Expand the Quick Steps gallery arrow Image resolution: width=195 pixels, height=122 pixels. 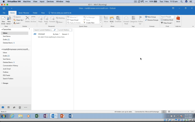[x=100, y=23]
